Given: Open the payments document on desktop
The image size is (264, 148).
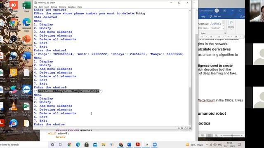Looking at the screenshot, I should (x=26, y=126).
